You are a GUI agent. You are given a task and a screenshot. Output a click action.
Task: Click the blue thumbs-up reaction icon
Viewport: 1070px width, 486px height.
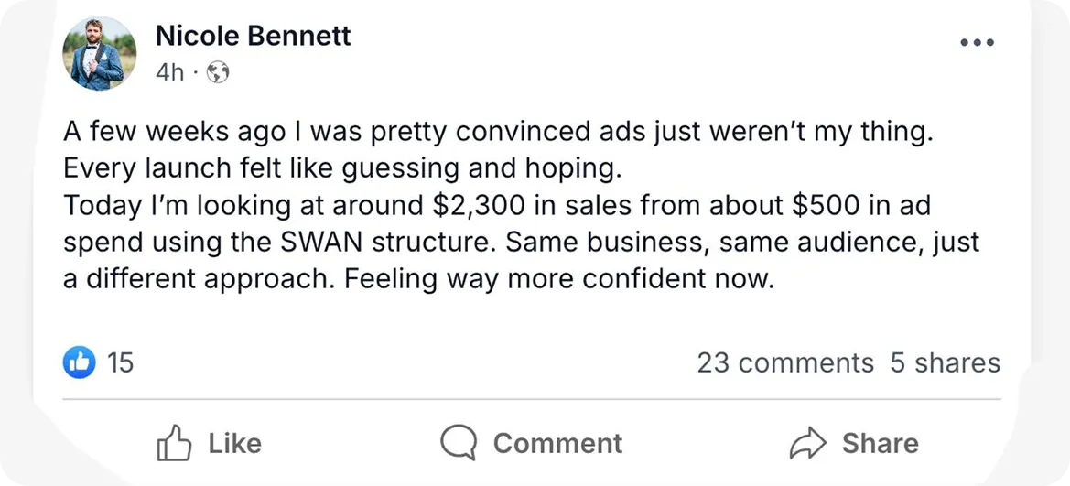click(80, 362)
